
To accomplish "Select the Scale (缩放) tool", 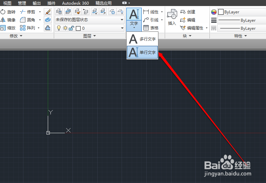I will click(8, 28).
